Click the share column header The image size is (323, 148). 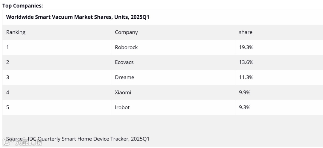click(x=246, y=32)
